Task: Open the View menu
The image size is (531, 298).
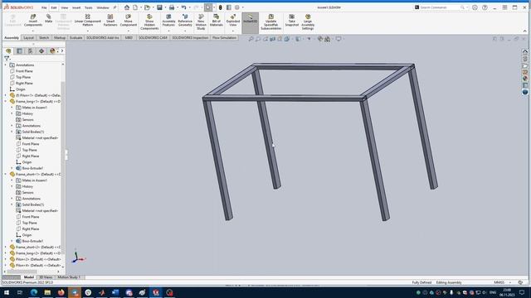Action: click(x=65, y=7)
